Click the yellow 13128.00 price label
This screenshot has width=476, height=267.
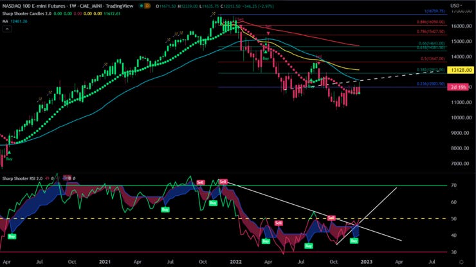[461, 70]
